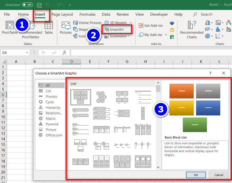The height and width of the screenshot is (183, 232).
Task: Click the Visio Data Visualizer add-in icon
Action: 172,23
